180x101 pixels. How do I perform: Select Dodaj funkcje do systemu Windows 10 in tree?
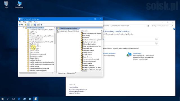(41, 42)
